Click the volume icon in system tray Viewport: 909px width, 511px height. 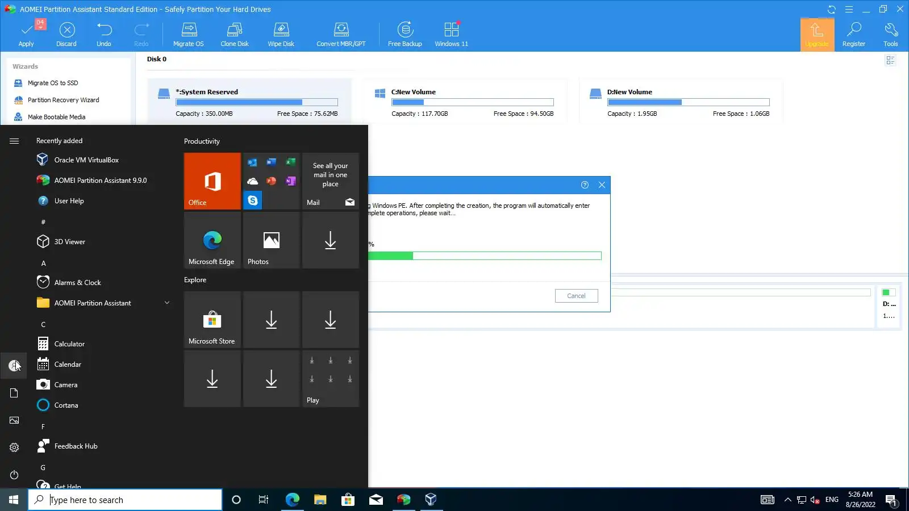(x=815, y=500)
